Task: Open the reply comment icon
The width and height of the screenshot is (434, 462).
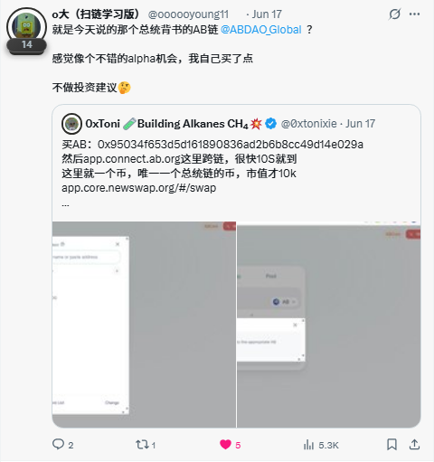Action: 58,444
